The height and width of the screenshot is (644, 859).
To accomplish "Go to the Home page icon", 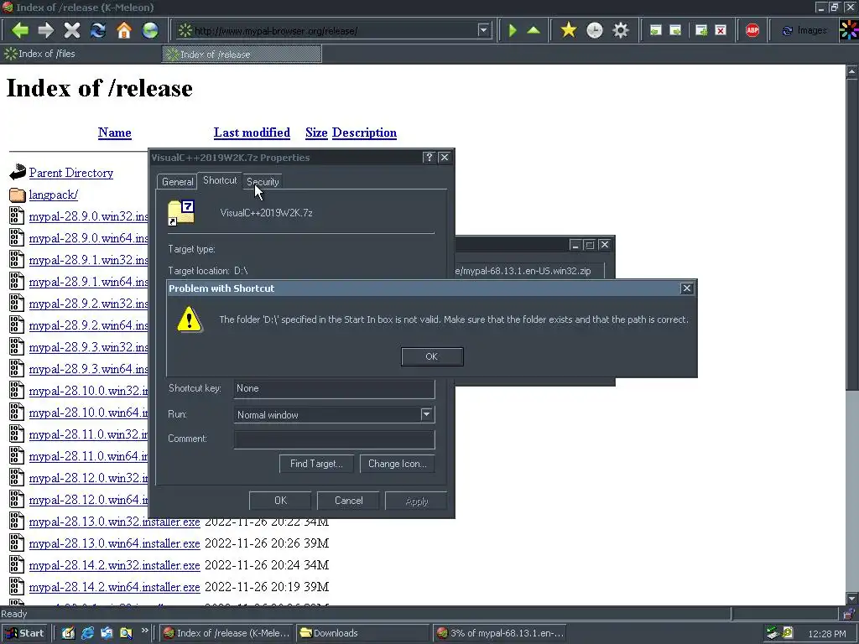I will [124, 30].
